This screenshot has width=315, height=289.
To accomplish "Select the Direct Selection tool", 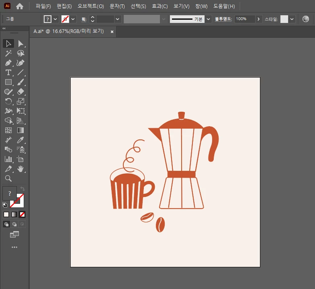I will 21,43.
